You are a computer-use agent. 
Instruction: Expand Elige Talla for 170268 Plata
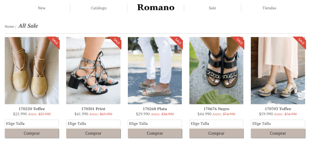(x=155, y=123)
